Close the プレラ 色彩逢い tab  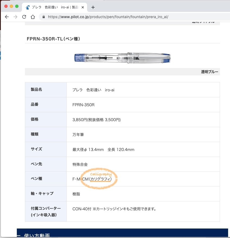(82, 7)
